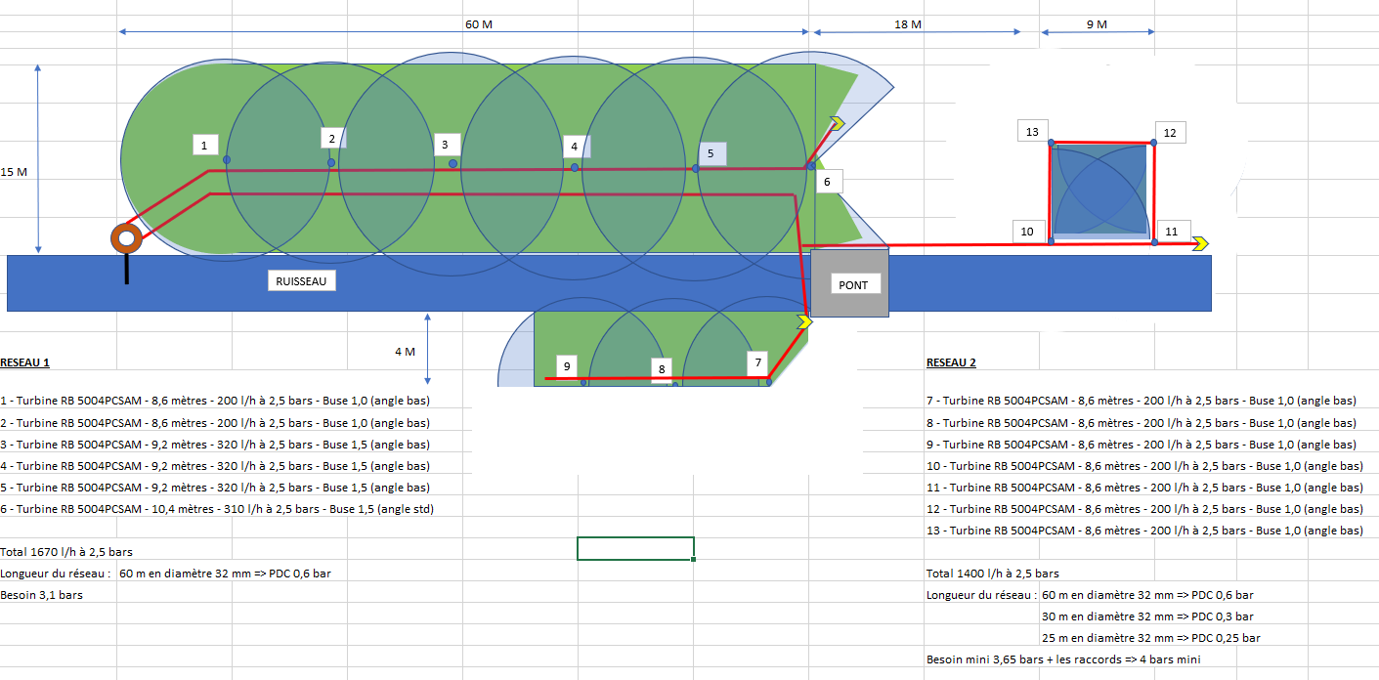Click the 'Besoin mini 3,65 bars' cell

click(1063, 659)
